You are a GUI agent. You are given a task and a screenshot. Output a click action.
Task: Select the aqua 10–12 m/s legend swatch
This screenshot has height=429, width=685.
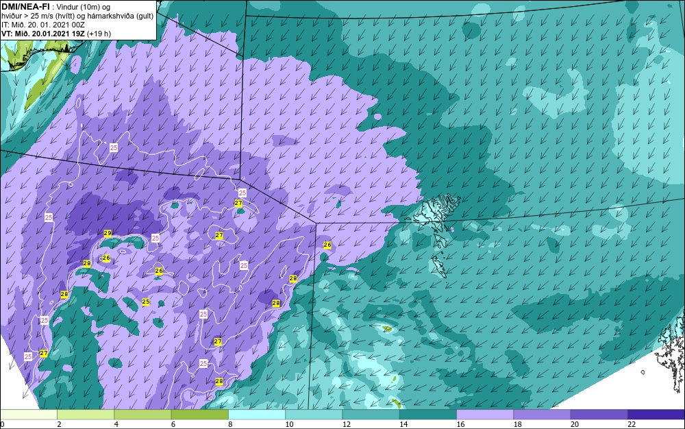(314, 414)
